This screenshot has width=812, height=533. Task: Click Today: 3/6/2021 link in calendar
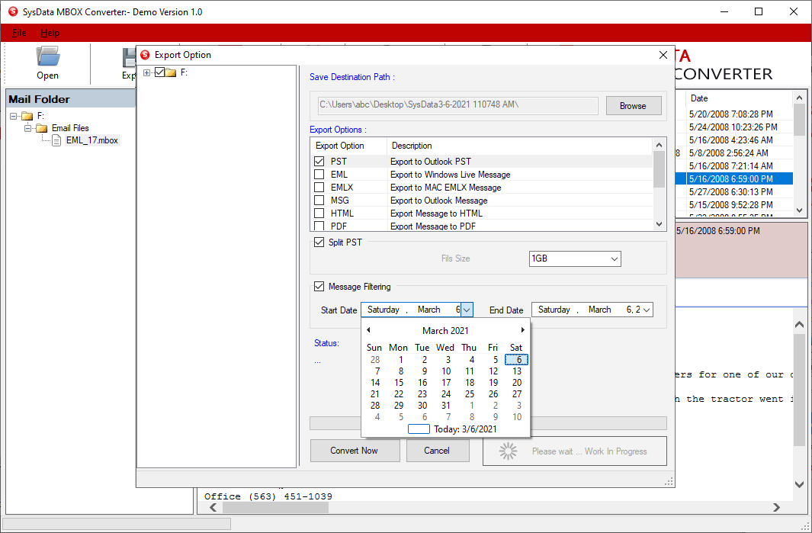[453, 429]
